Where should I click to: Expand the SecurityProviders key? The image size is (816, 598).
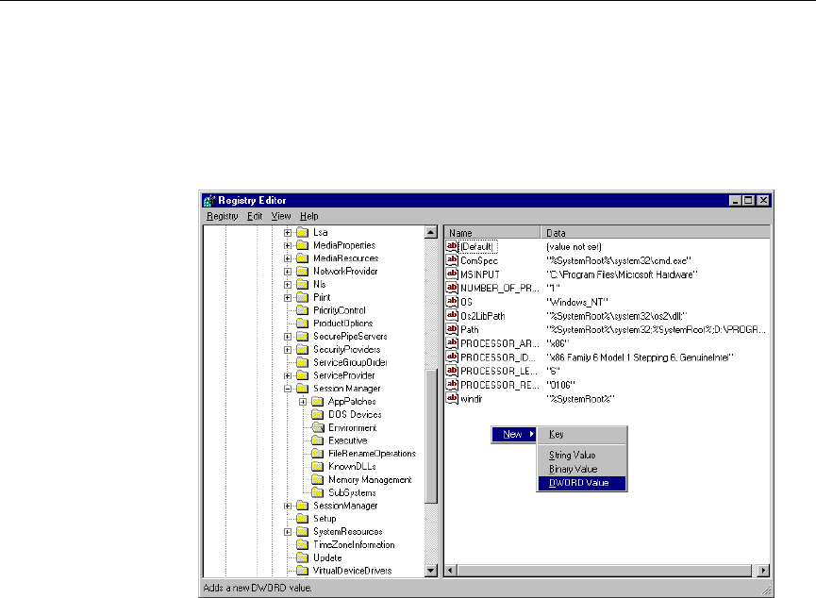(288, 350)
